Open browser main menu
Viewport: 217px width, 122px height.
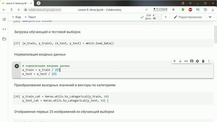(190, 3)
